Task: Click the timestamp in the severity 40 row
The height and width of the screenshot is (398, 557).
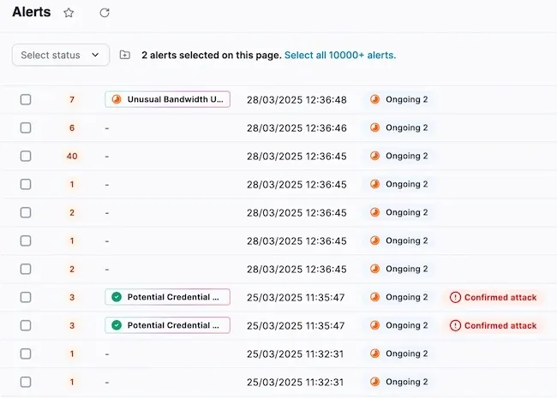Action: point(296,156)
